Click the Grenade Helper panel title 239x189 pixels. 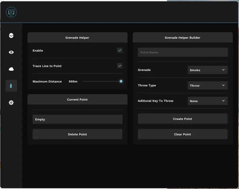pyautogui.click(x=77, y=38)
